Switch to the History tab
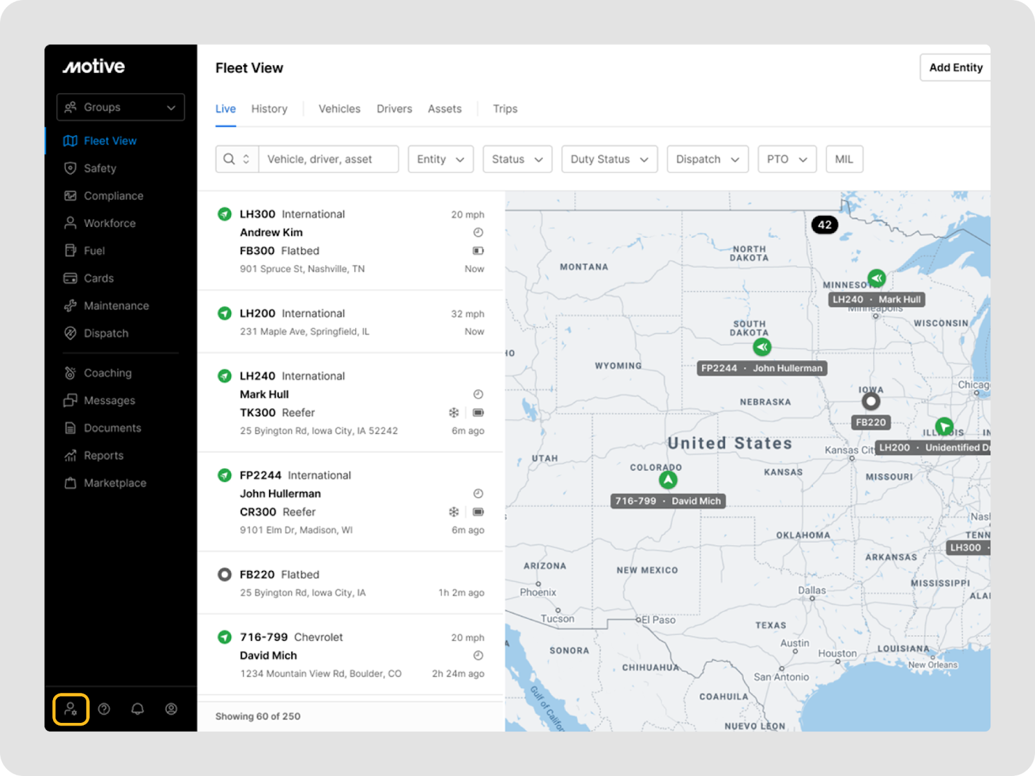Image resolution: width=1035 pixels, height=776 pixels. pyautogui.click(x=269, y=109)
